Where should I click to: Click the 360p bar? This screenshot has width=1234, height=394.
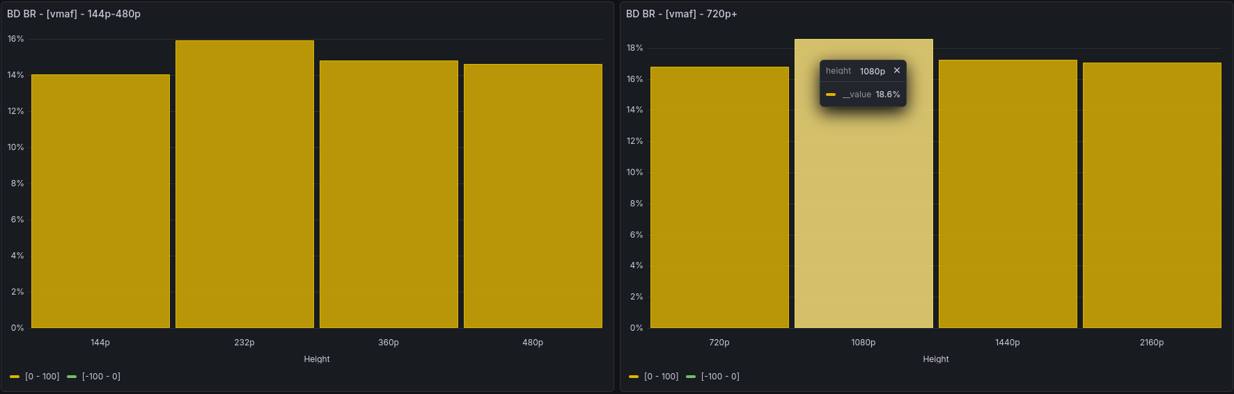[x=389, y=195]
